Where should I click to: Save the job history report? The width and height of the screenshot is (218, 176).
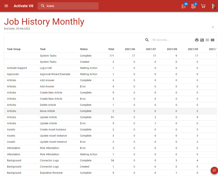click(x=202, y=40)
